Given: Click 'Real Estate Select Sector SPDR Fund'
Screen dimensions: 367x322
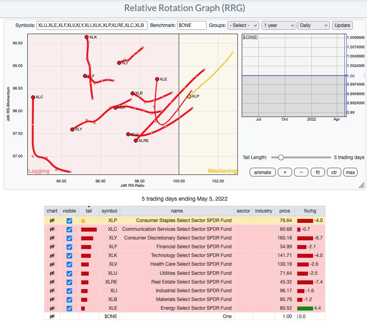Looking at the screenshot, I should pos(191,282).
